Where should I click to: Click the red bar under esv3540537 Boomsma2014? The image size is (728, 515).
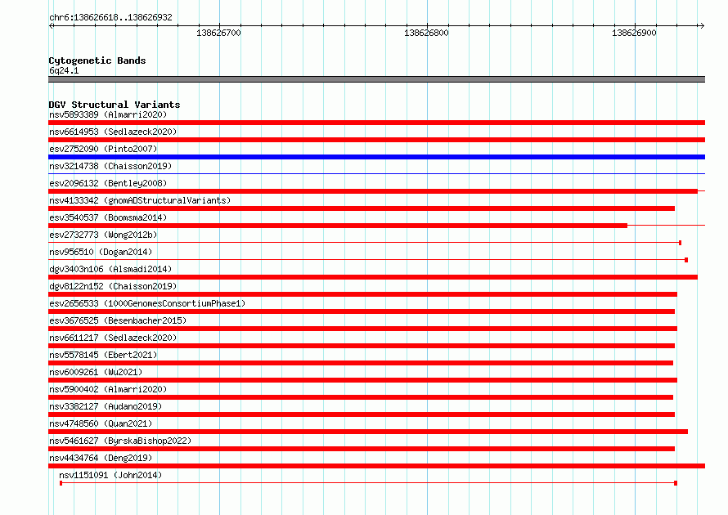tap(338, 226)
